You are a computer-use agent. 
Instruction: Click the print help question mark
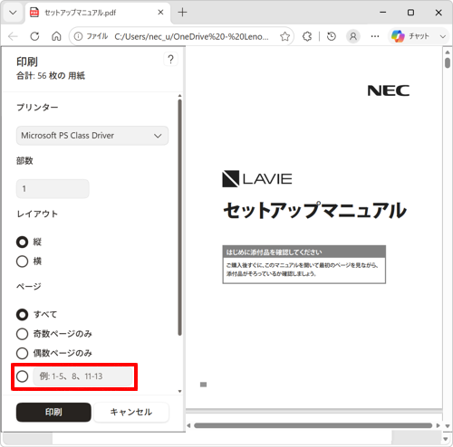(x=170, y=59)
